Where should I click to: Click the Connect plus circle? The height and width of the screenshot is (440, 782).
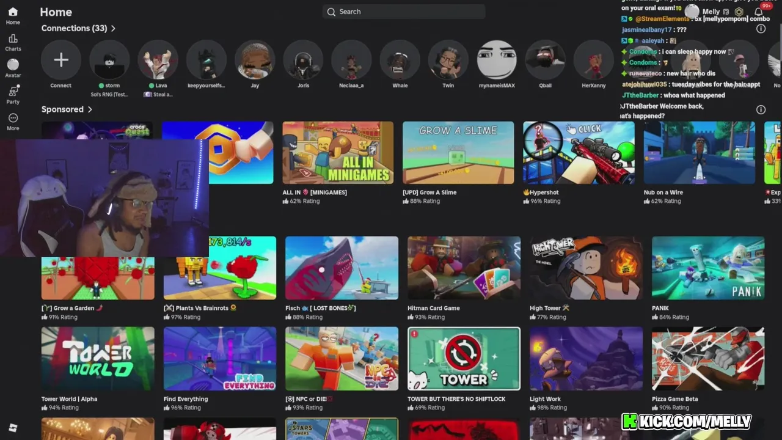[60, 60]
